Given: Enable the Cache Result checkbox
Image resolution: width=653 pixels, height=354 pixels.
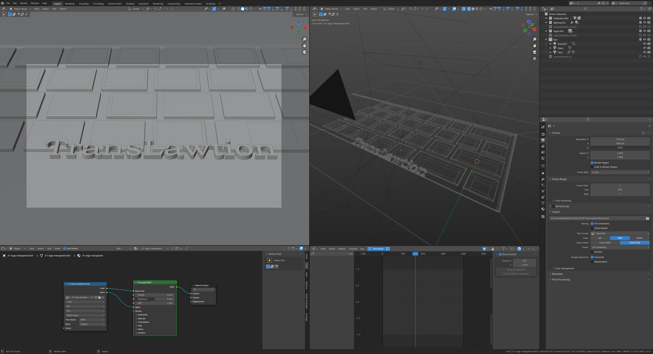Looking at the screenshot, I should pyautogui.click(x=592, y=228).
